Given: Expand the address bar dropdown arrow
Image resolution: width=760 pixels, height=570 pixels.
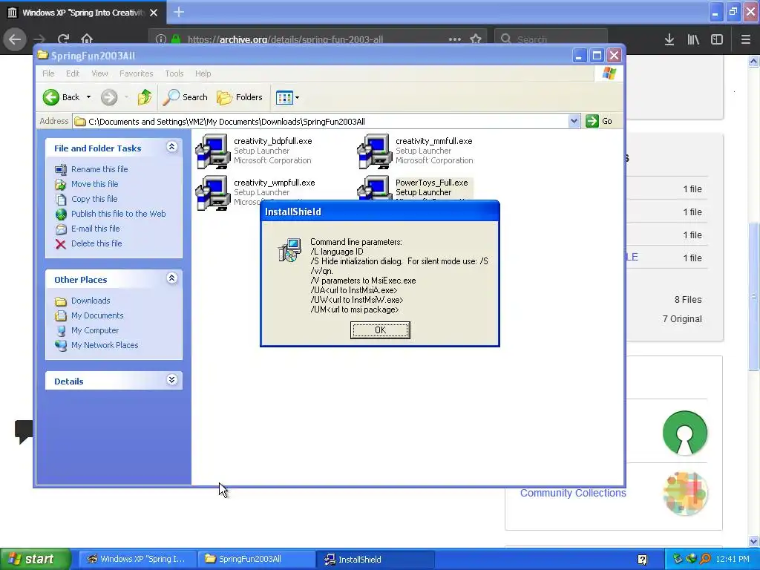Looking at the screenshot, I should point(574,121).
